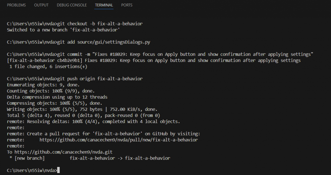Click the 'remote: Resolving deltas' output line
Viewport: 331px width, 175px height.
(x=93, y=122)
